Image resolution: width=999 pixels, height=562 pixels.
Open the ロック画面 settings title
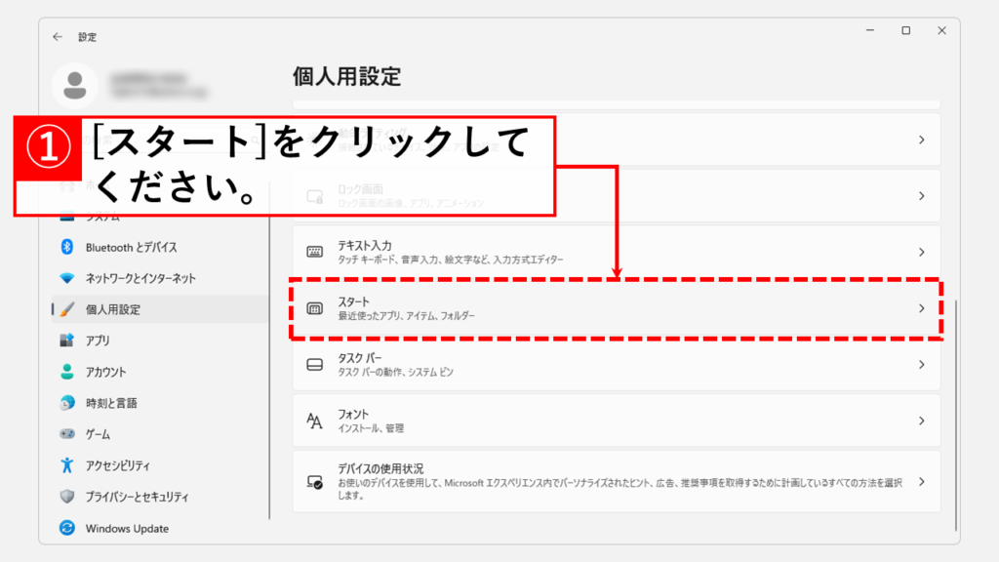tap(360, 189)
